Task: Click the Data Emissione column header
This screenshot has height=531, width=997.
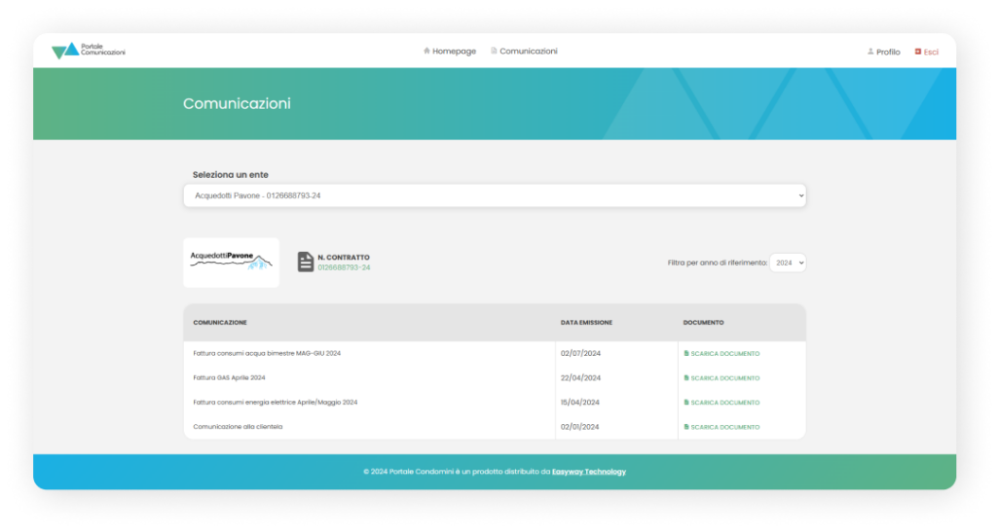Action: pos(586,322)
